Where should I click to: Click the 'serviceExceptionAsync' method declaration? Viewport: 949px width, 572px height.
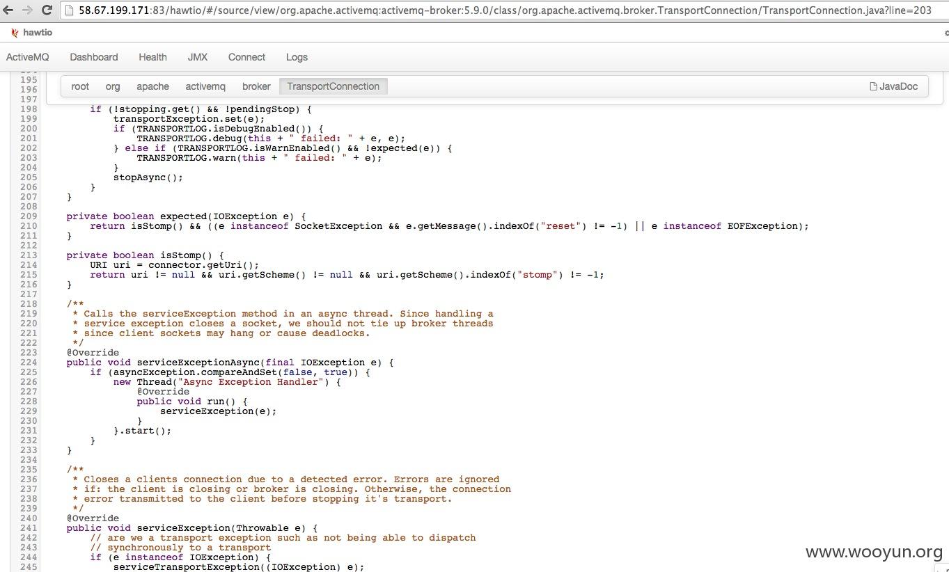click(230, 362)
